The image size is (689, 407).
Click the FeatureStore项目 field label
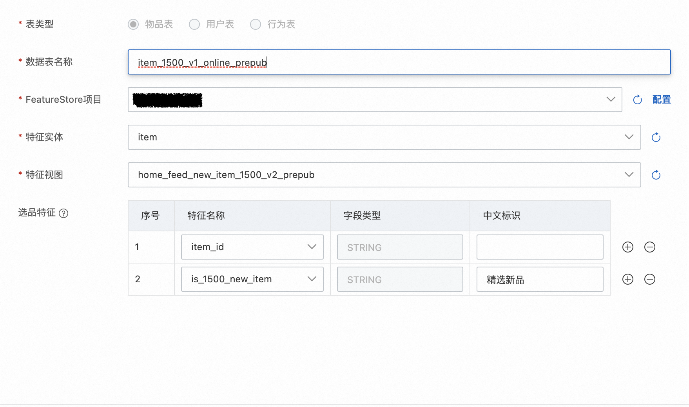tap(63, 100)
